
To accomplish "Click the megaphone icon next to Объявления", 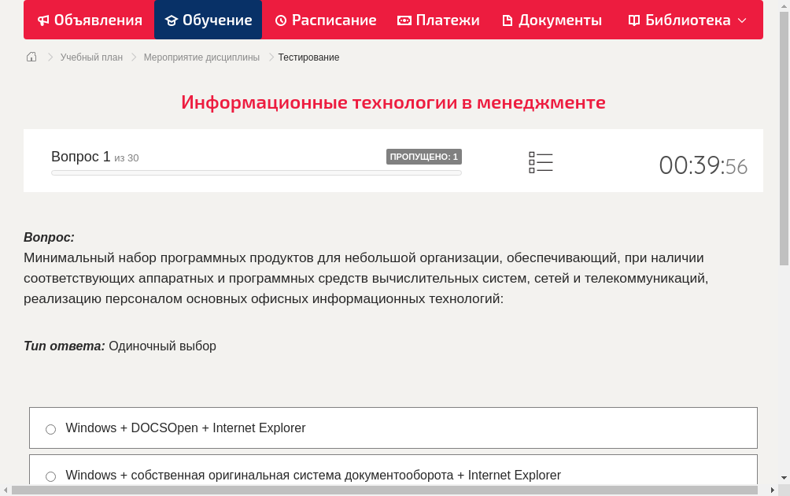I will (x=42, y=20).
